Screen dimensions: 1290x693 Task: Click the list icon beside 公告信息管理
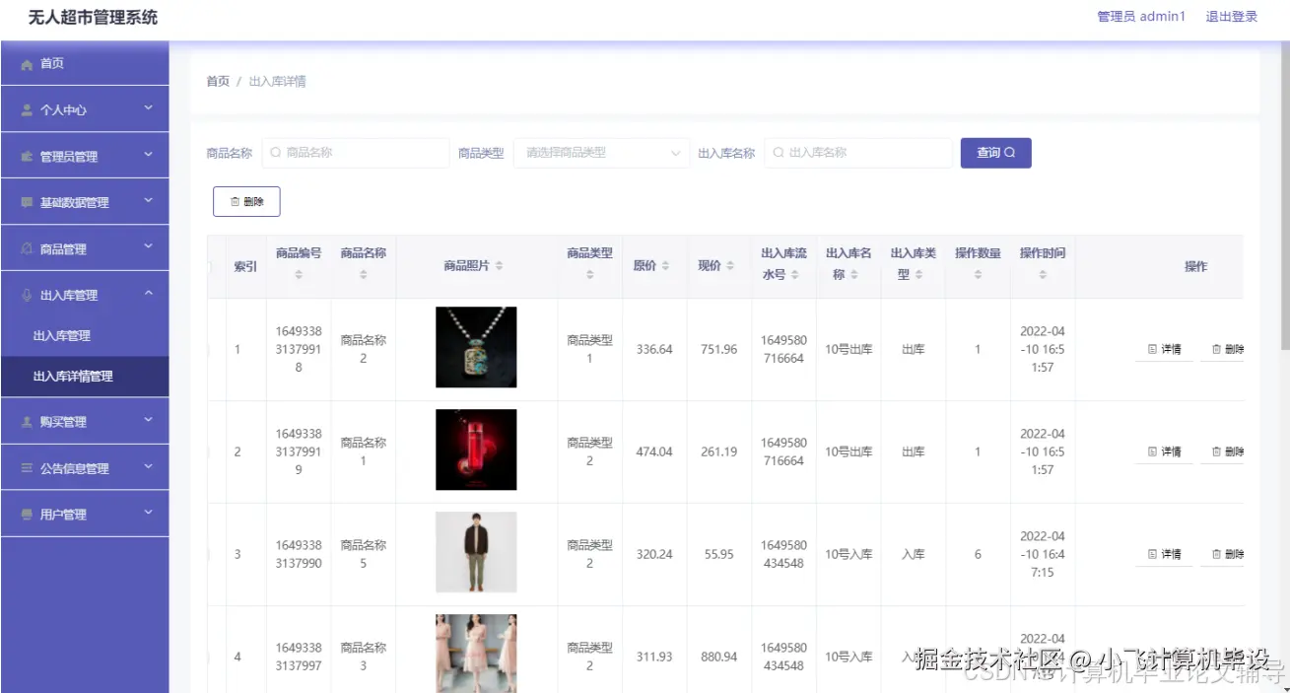point(27,468)
